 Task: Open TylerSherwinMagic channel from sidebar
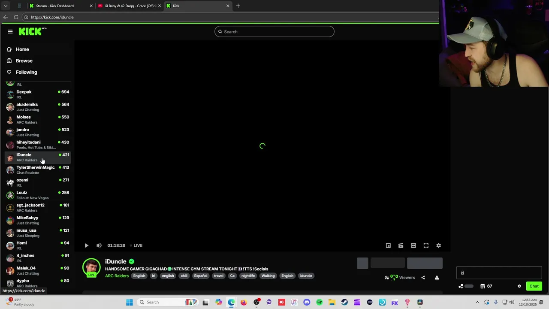coord(38,170)
